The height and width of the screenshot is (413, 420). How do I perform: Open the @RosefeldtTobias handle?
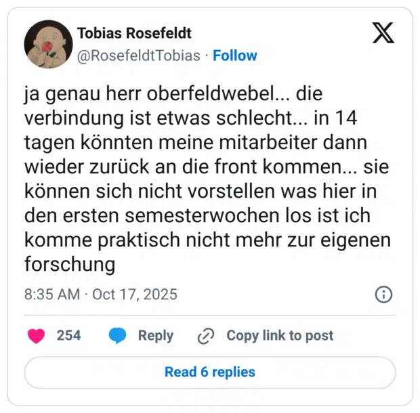point(139,56)
